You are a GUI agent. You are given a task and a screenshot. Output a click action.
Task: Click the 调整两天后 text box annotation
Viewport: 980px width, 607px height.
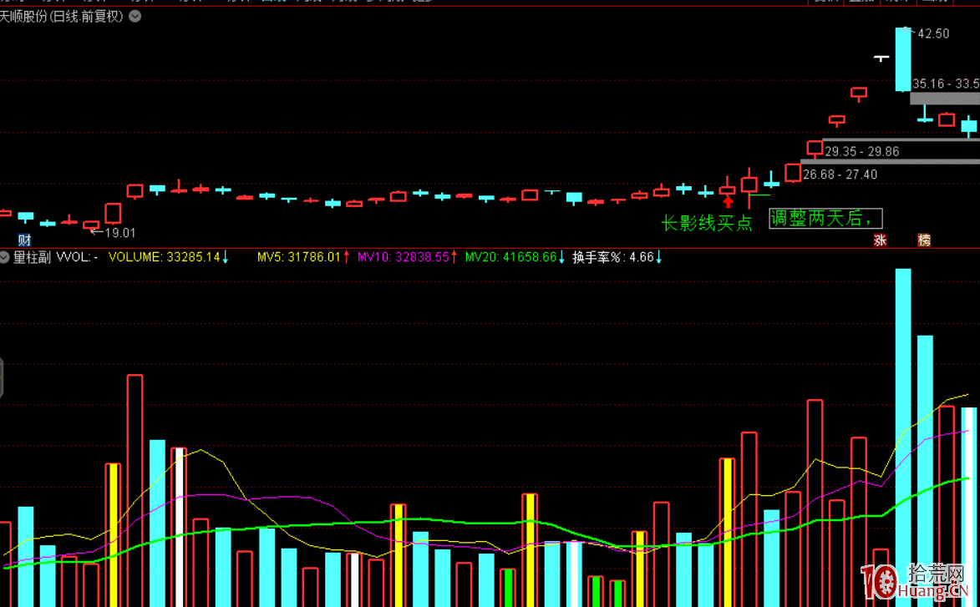pos(825,219)
